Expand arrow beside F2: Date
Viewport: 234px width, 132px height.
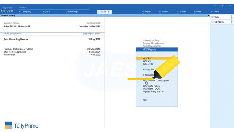(x=233, y=17)
